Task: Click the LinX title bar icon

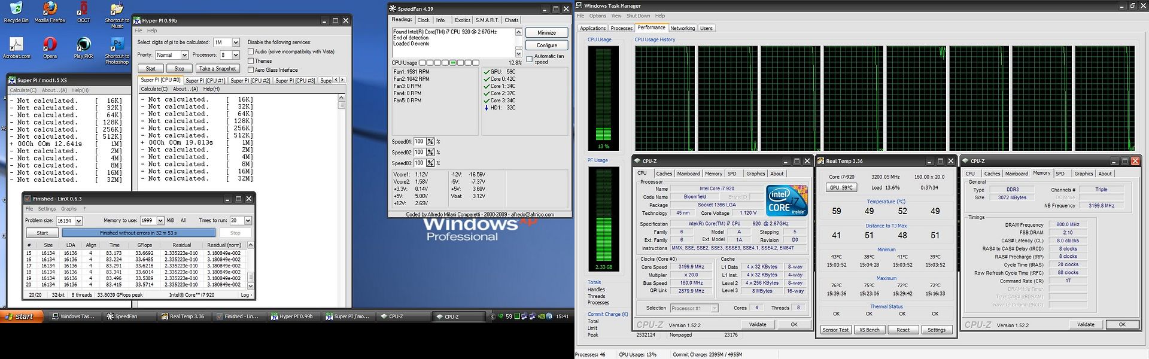Action: click(28, 199)
